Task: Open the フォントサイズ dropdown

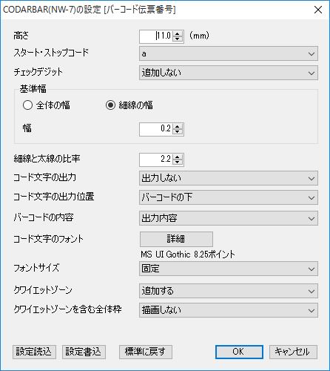Action: pyautogui.click(x=229, y=269)
